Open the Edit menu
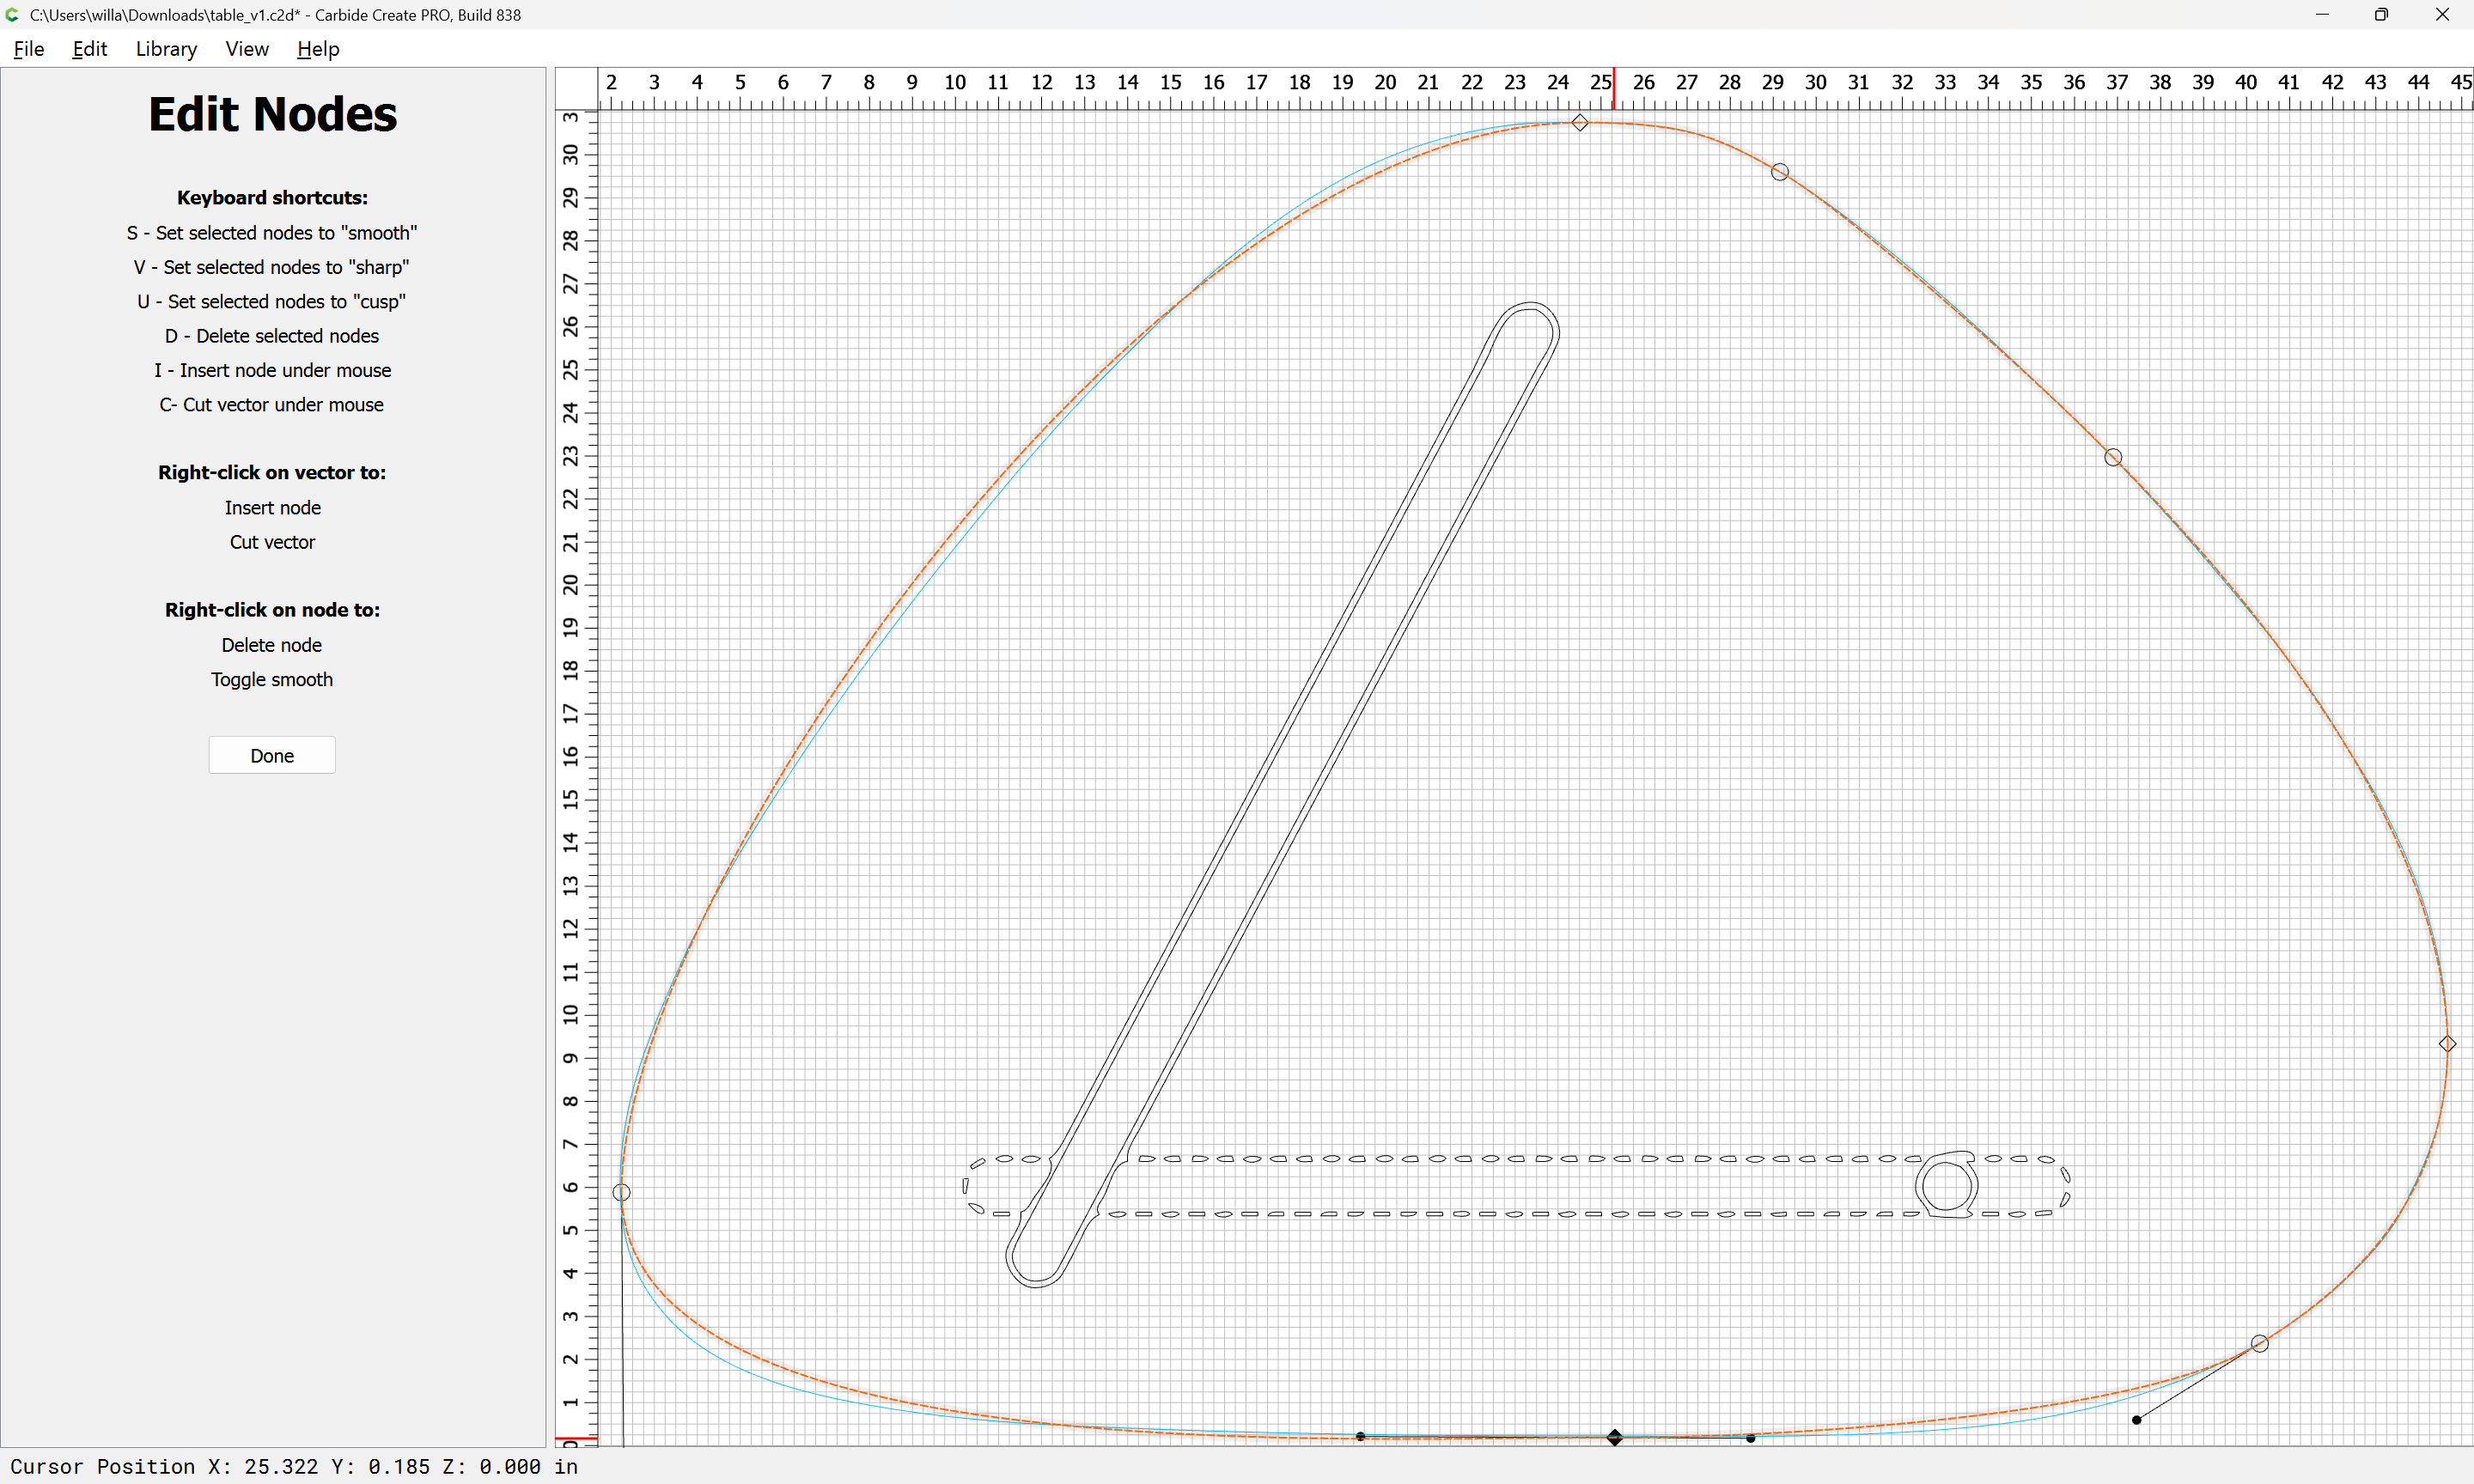The width and height of the screenshot is (2474, 1484). (89, 49)
